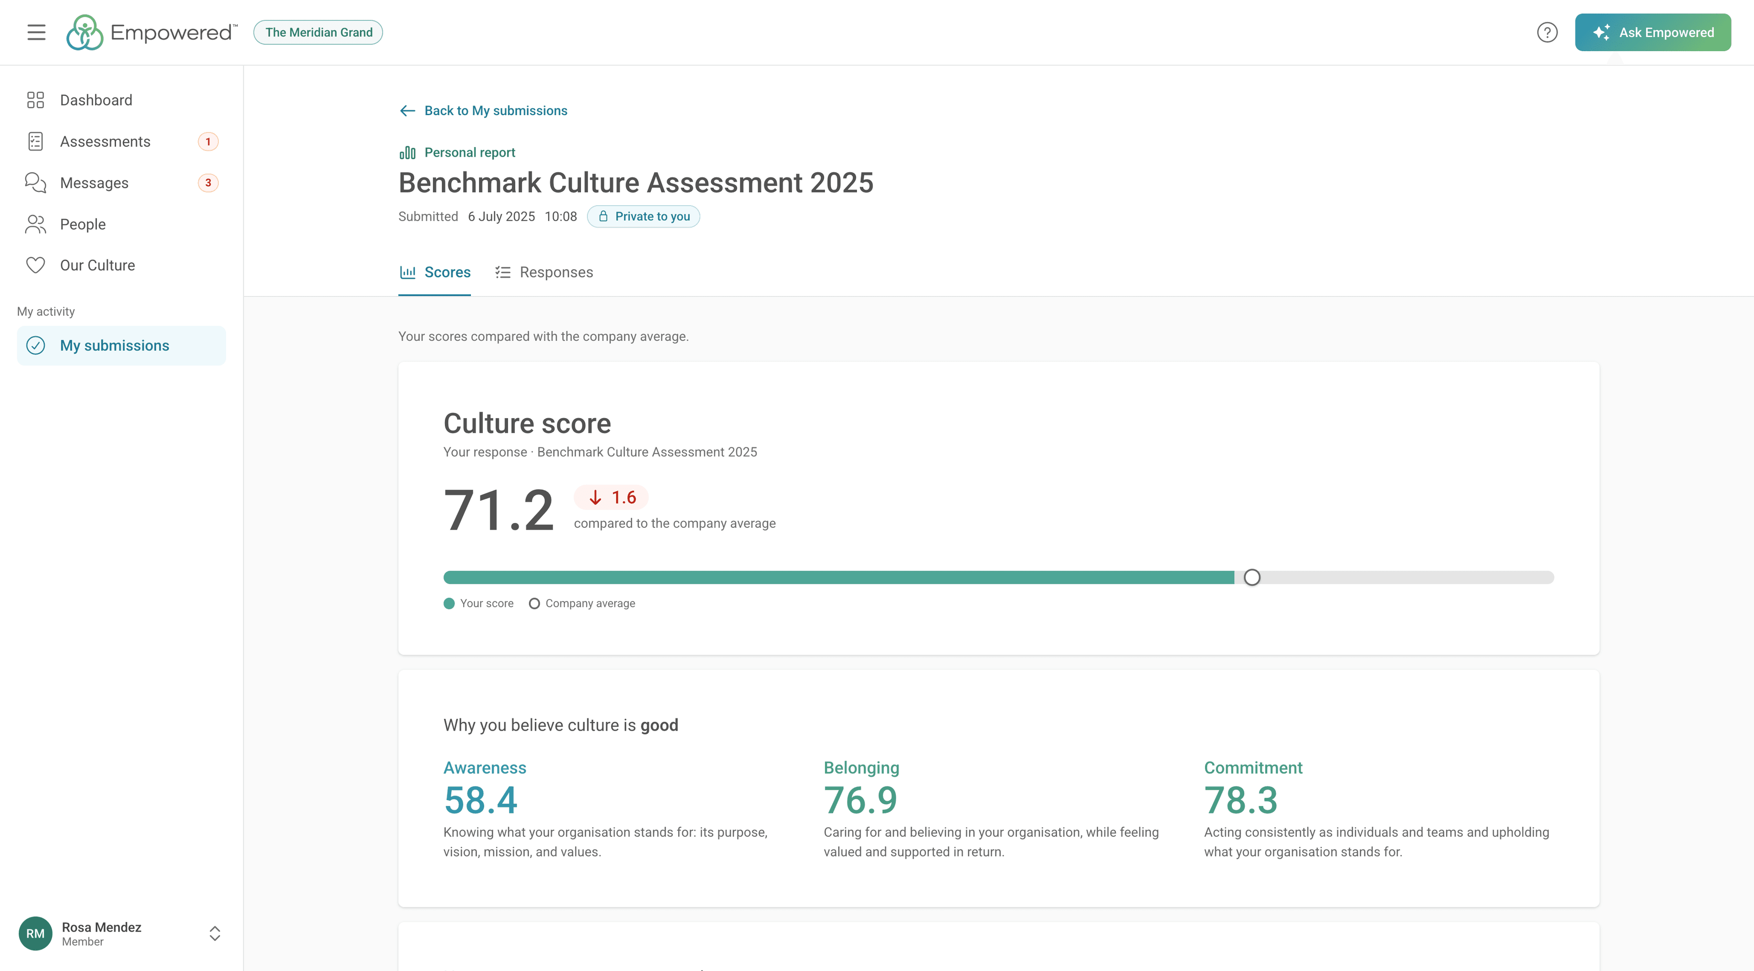Switch to the Responses tab
The height and width of the screenshot is (971, 1754).
tap(544, 272)
